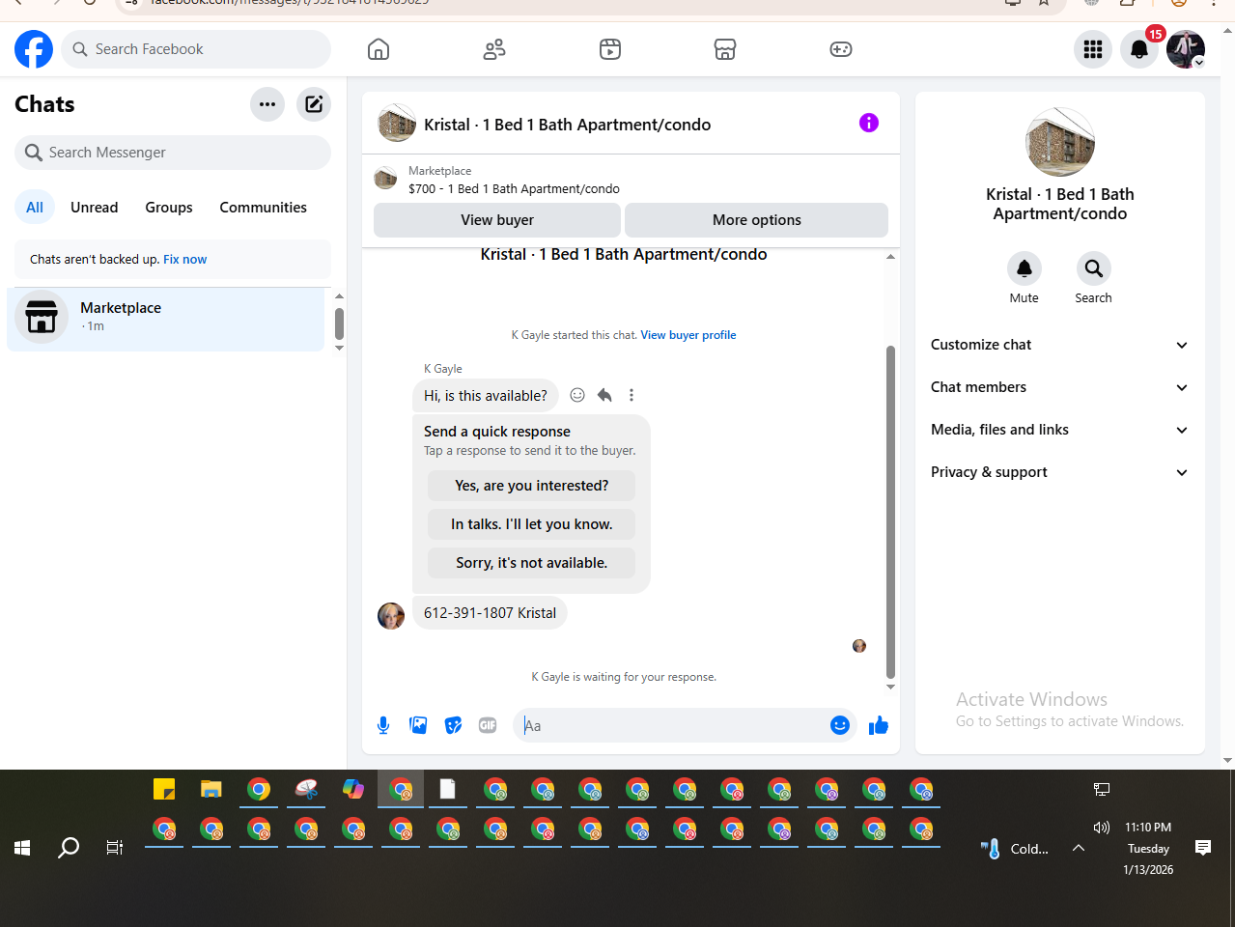Click the '$700 - 1 Bed 1 Bath Apartment/condo' listing text
1235x927 pixels.
(514, 188)
